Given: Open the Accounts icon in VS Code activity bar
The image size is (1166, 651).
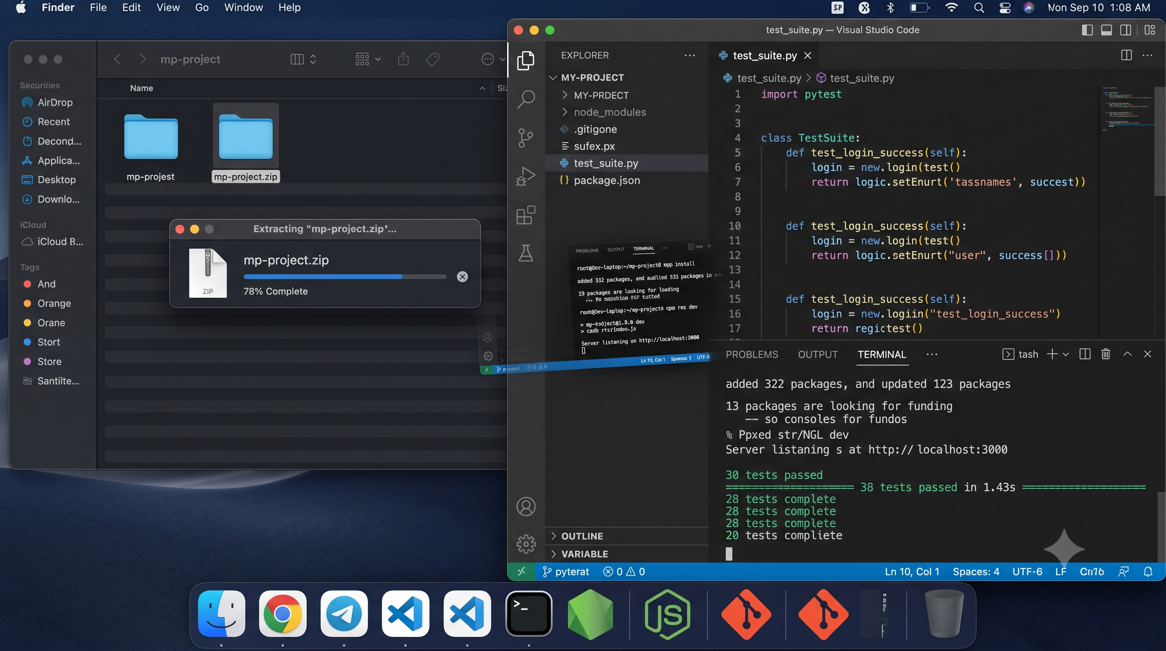Looking at the screenshot, I should coord(525,506).
